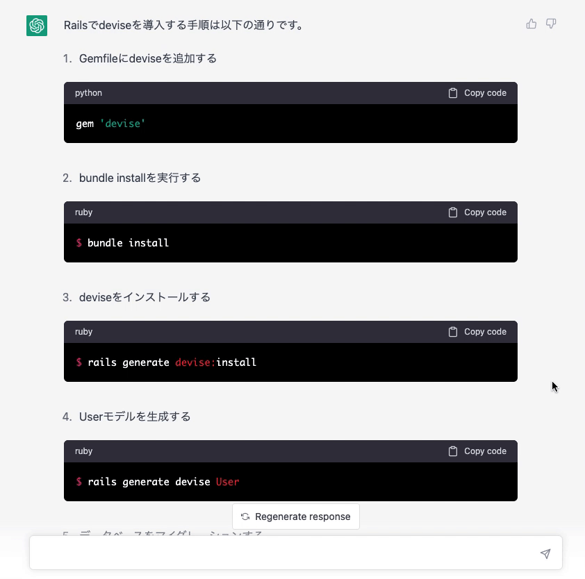Copy code of bundle install snippet
The width and height of the screenshot is (585, 579).
[477, 212]
